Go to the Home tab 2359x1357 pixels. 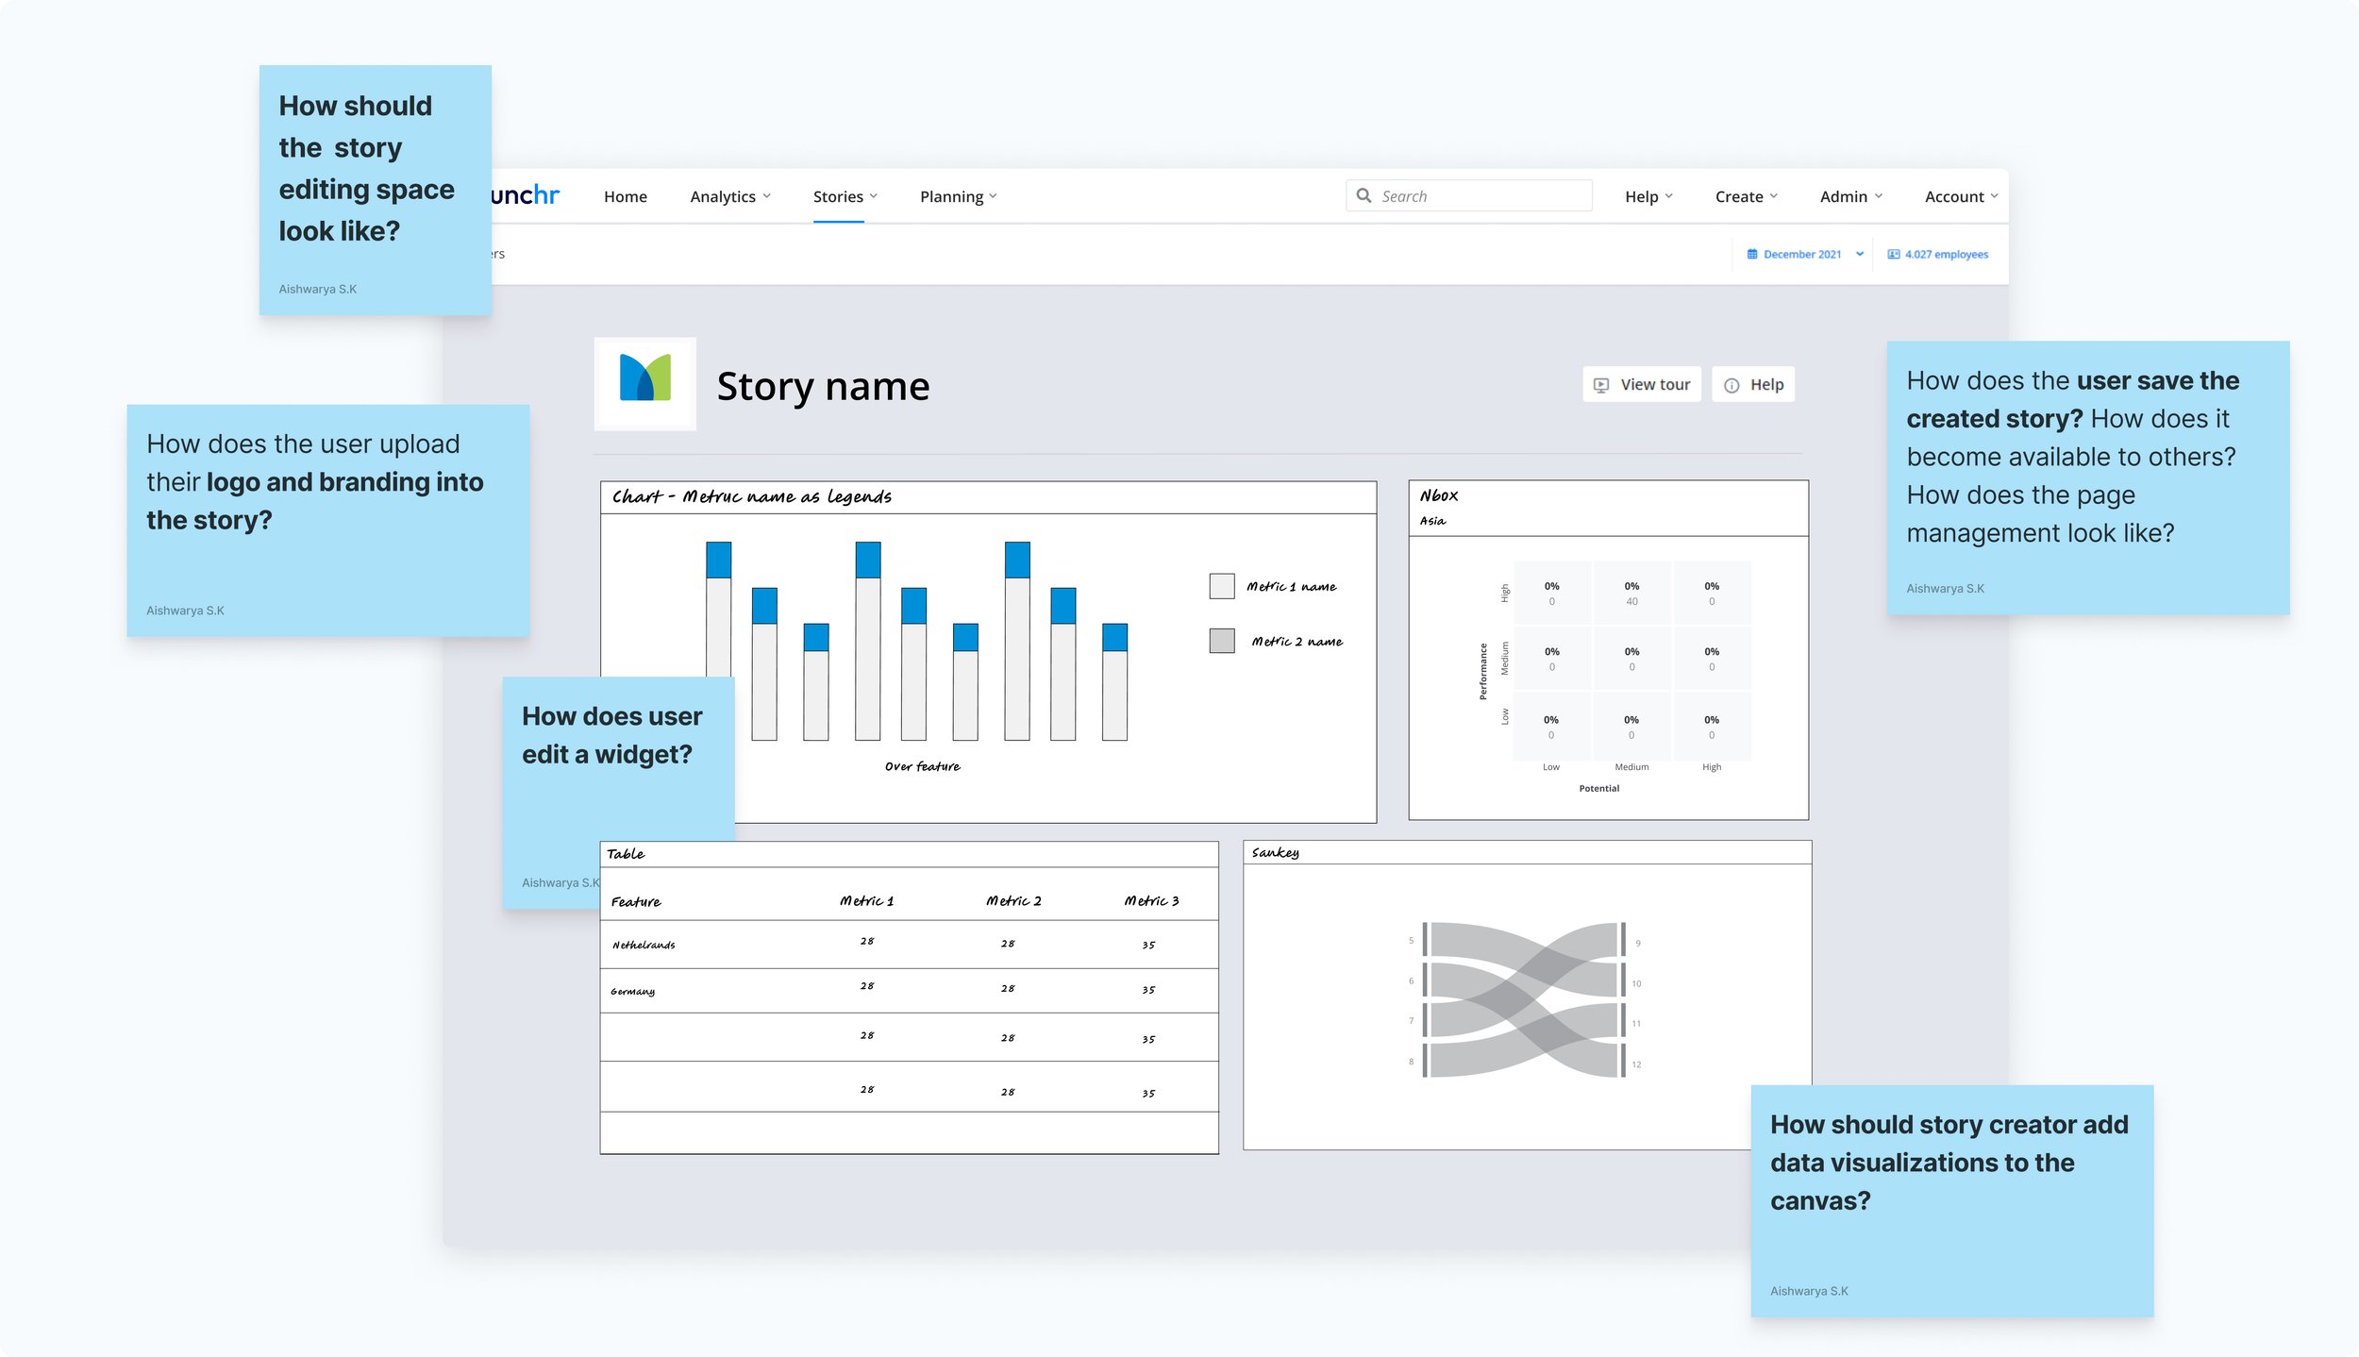click(x=626, y=196)
